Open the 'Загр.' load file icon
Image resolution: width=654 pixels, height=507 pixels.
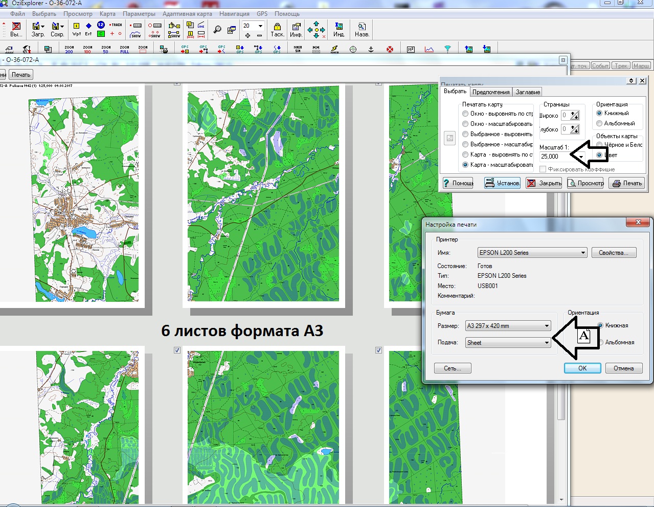click(38, 29)
